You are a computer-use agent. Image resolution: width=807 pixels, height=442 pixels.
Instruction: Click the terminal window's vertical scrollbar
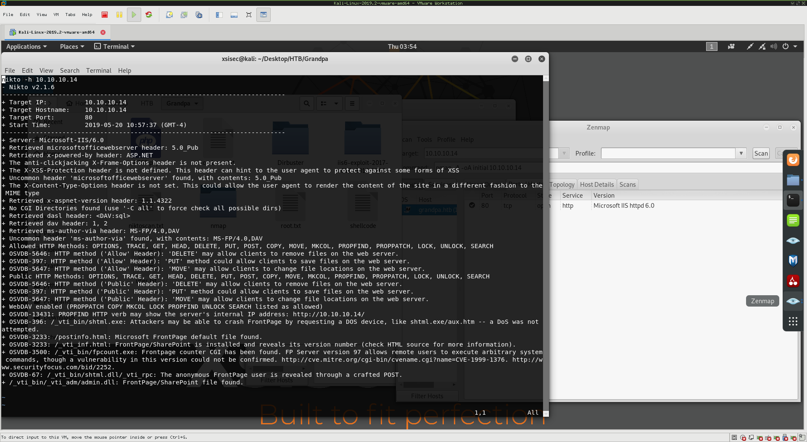tap(546, 246)
